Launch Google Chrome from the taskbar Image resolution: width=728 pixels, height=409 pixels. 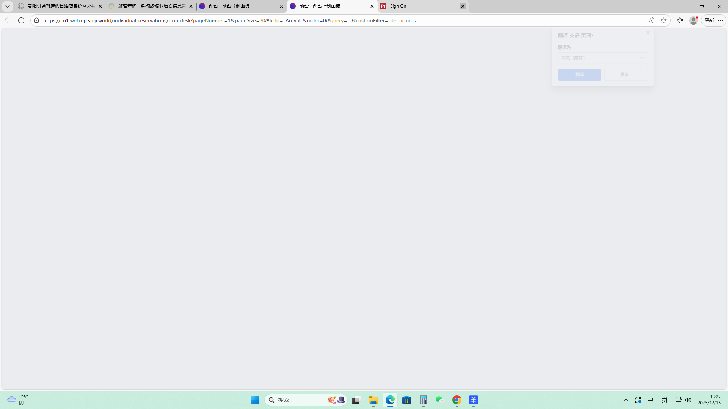pos(457,400)
